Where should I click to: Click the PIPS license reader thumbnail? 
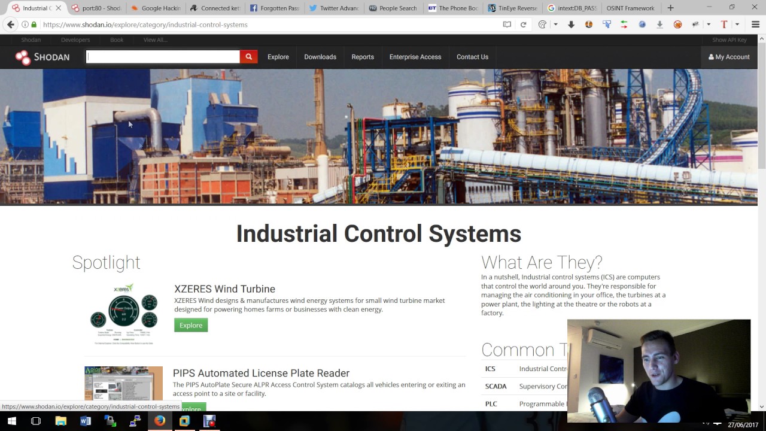pyautogui.click(x=123, y=383)
